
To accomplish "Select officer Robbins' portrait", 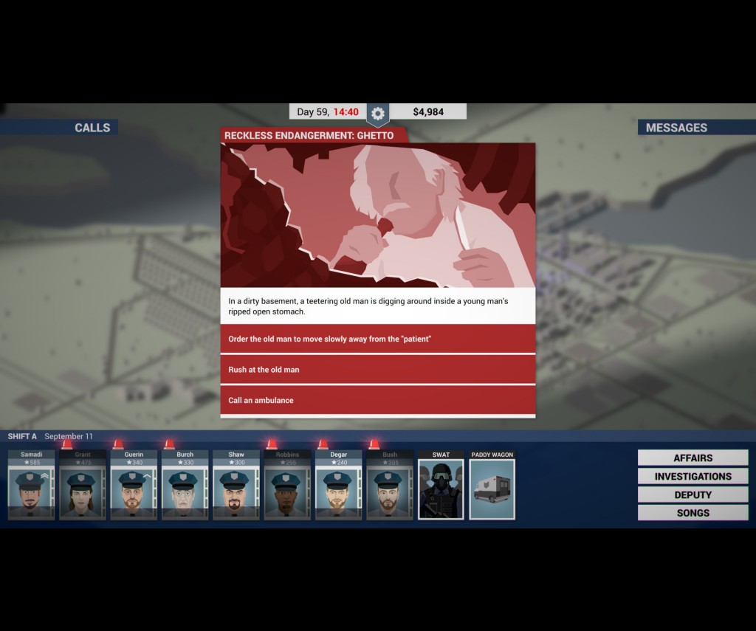I will (287, 489).
